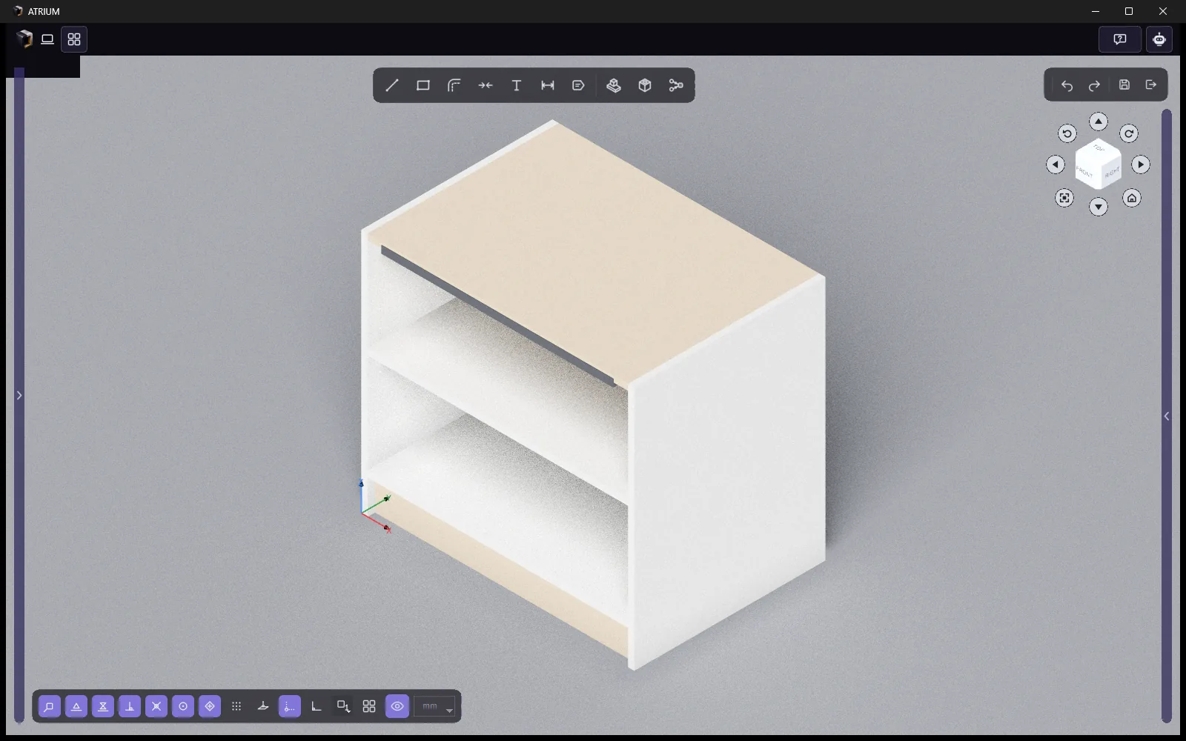
Task: Click the ATRIUM box logo icon
Action: click(24, 39)
